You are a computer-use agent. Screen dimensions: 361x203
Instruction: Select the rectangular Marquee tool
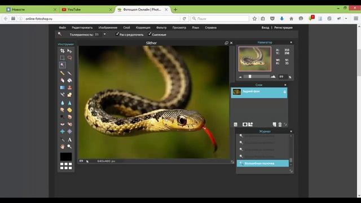pos(62,58)
